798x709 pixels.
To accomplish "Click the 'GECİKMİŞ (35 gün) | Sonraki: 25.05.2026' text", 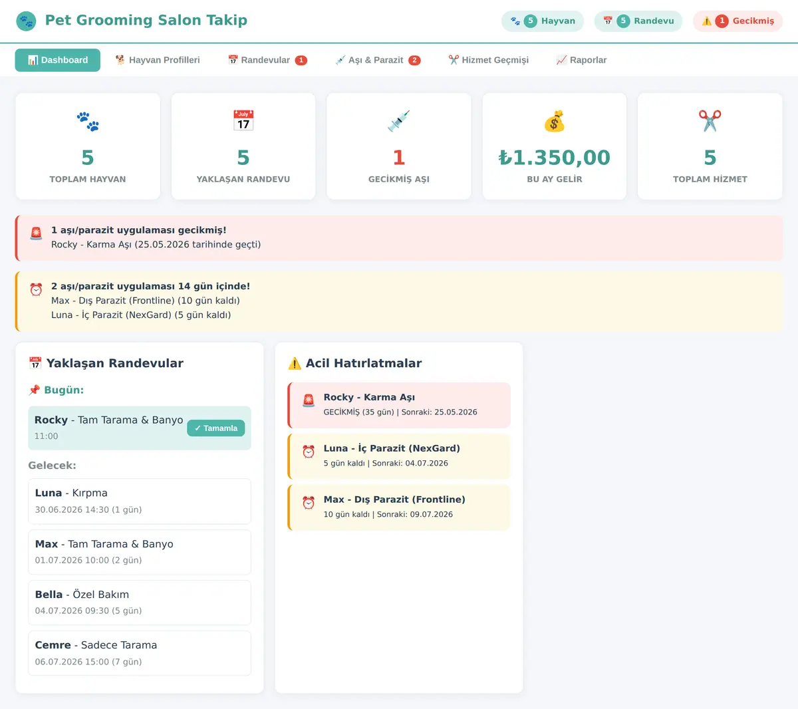I will point(400,412).
